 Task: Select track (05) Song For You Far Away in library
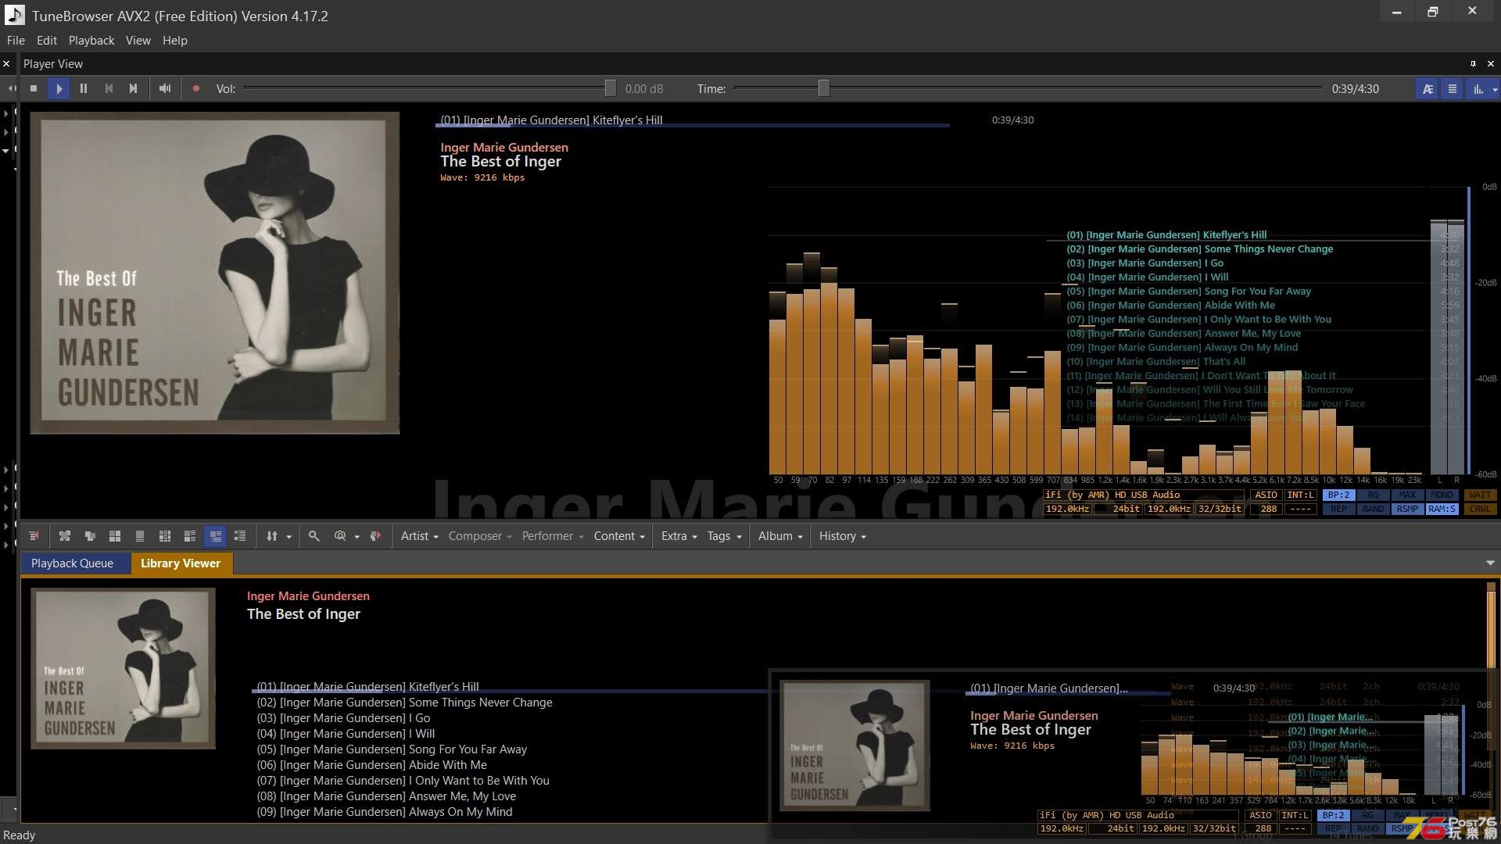tap(392, 749)
